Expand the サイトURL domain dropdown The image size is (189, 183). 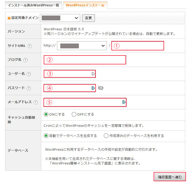[82, 46]
